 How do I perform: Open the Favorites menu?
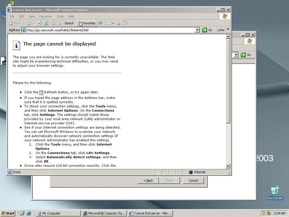pos(45,16)
